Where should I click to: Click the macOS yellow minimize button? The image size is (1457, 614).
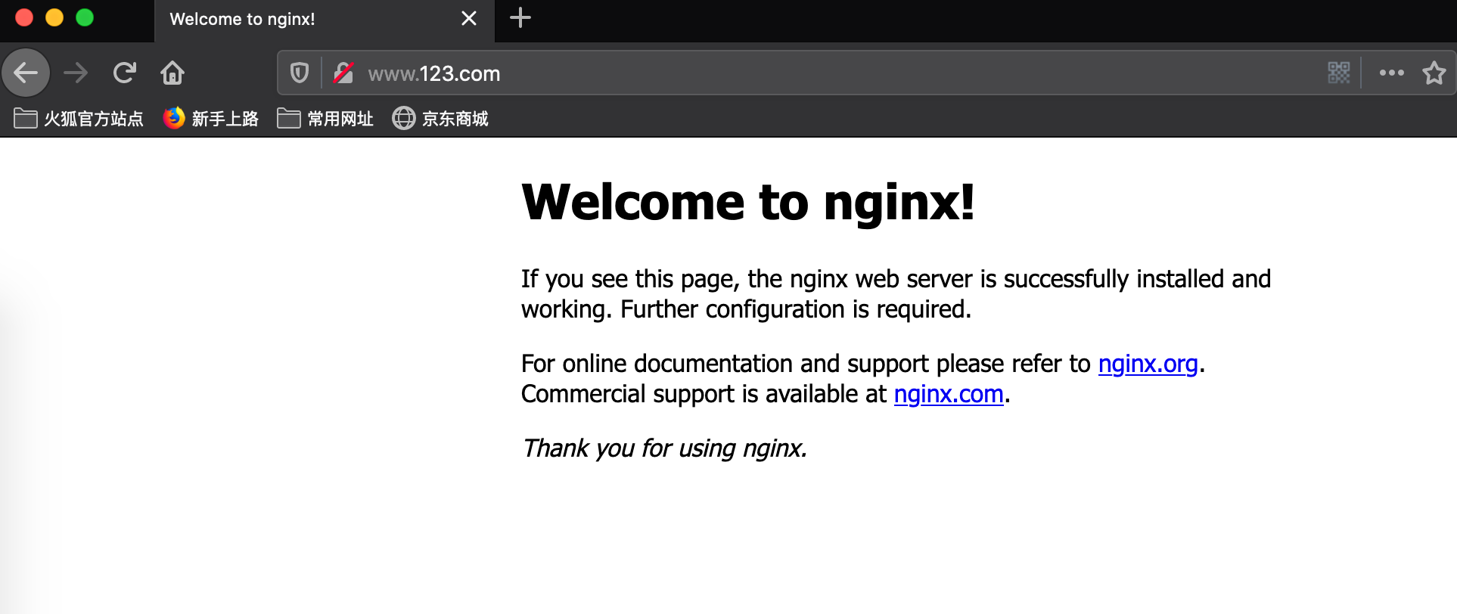click(x=54, y=17)
